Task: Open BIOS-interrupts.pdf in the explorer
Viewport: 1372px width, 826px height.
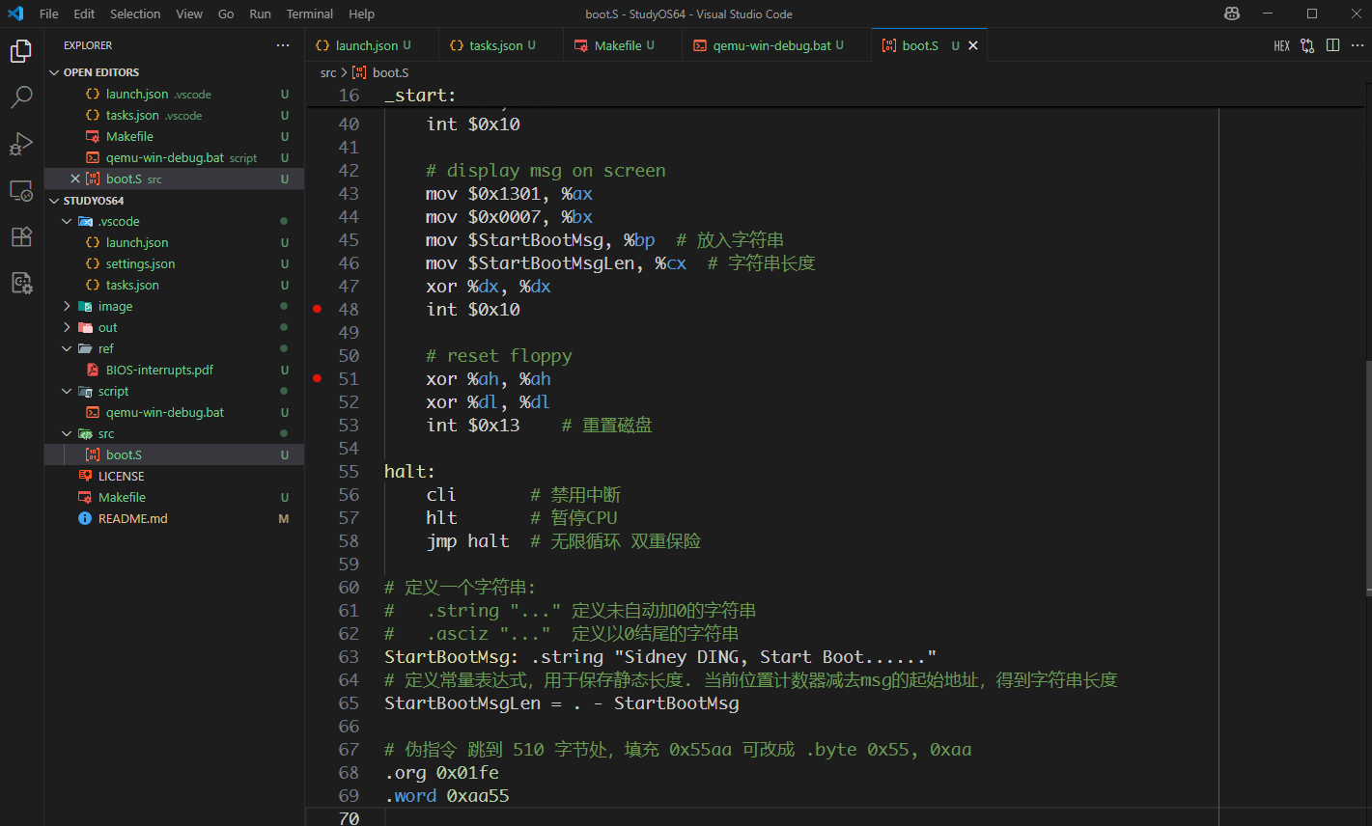Action: (159, 370)
